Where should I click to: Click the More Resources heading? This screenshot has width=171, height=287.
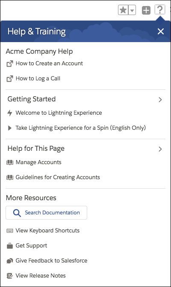pyautogui.click(x=31, y=198)
